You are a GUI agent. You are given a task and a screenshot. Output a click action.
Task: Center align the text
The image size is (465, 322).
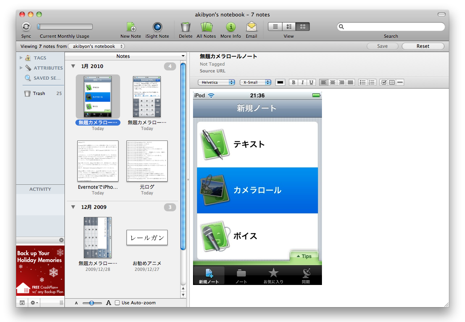click(x=333, y=83)
